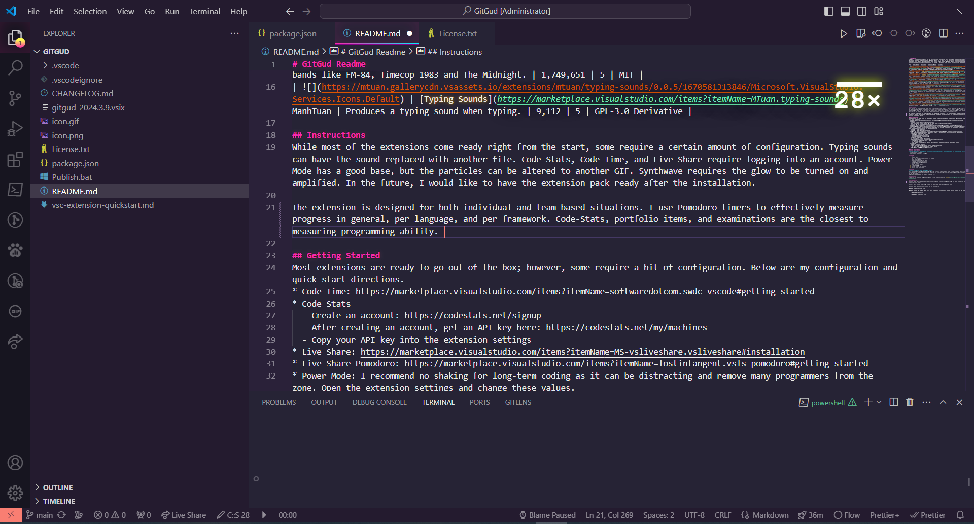
Task: Open the Manage settings gear
Action: coord(15,493)
